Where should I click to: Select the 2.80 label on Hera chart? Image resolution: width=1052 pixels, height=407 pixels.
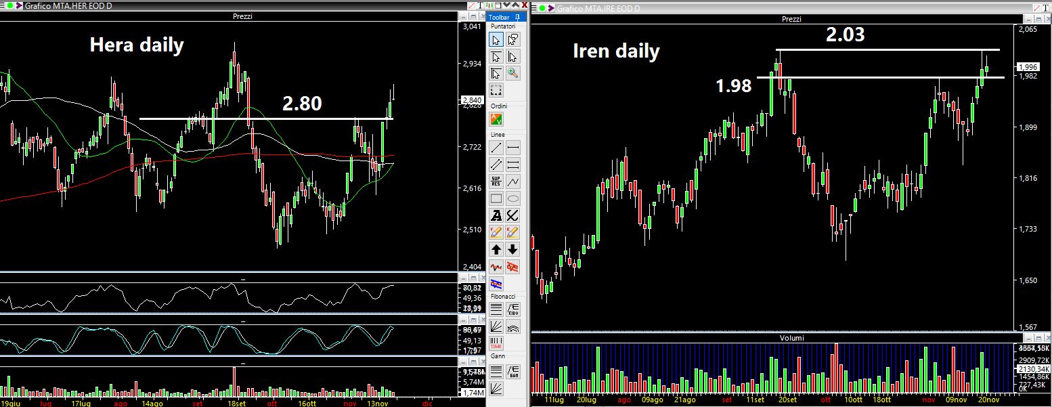(x=302, y=104)
